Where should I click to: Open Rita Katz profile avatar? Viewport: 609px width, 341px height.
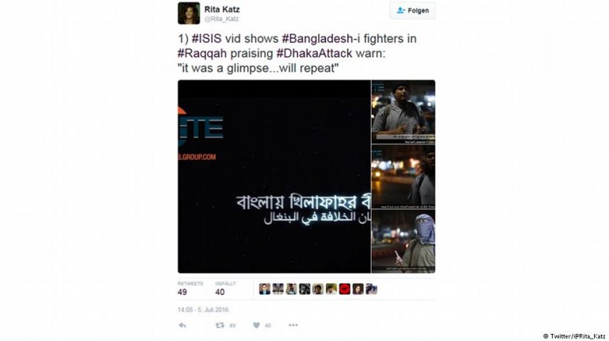[x=189, y=13]
